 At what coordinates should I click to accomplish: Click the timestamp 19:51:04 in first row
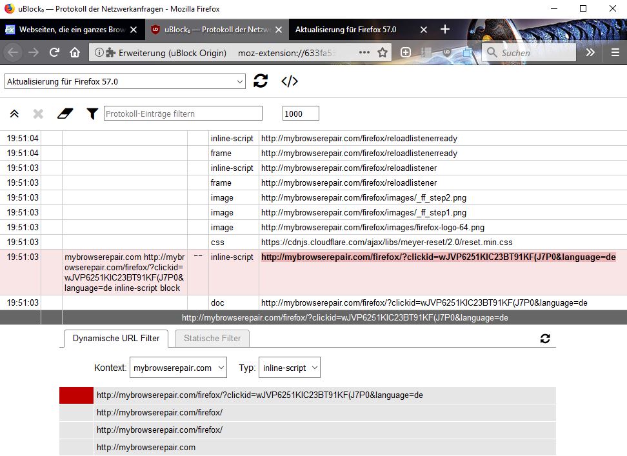(23, 138)
